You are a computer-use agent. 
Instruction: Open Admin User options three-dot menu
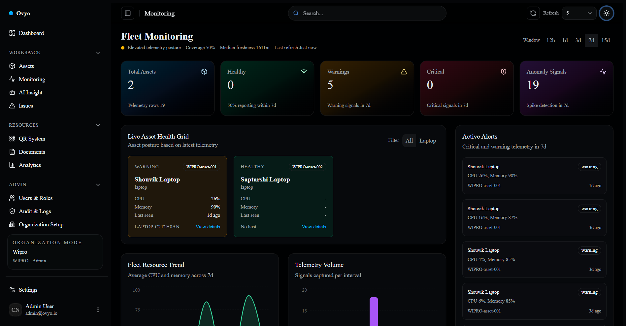click(98, 310)
